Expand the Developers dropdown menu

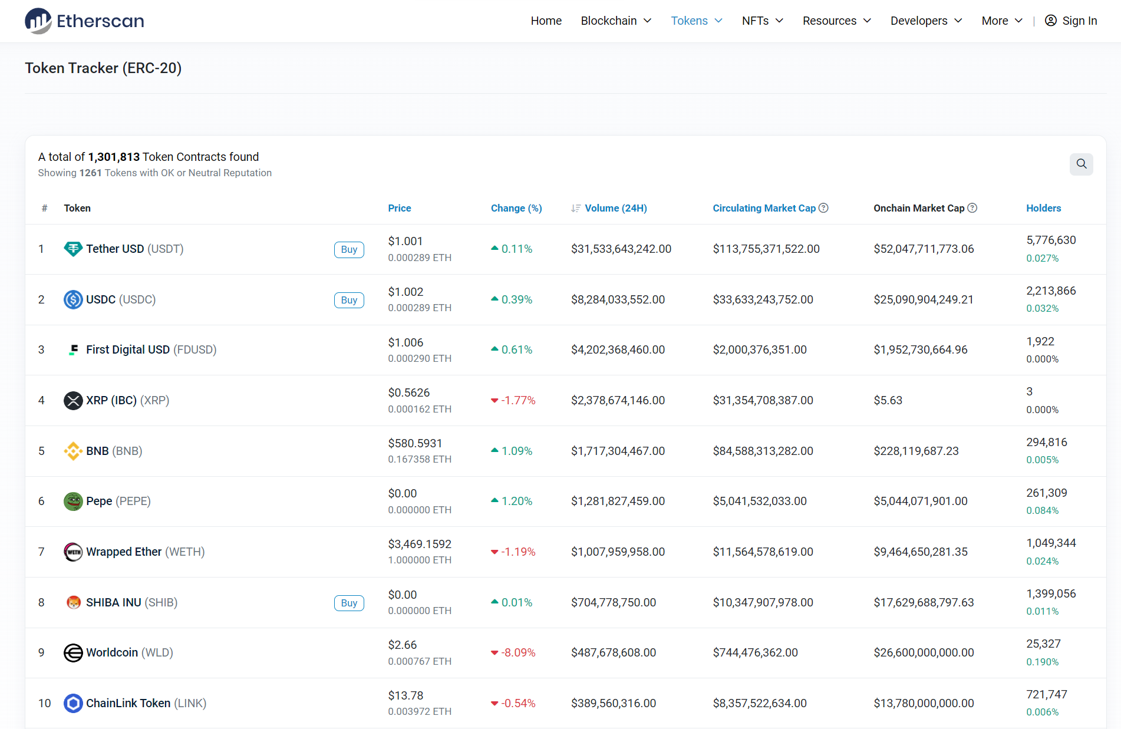point(927,21)
